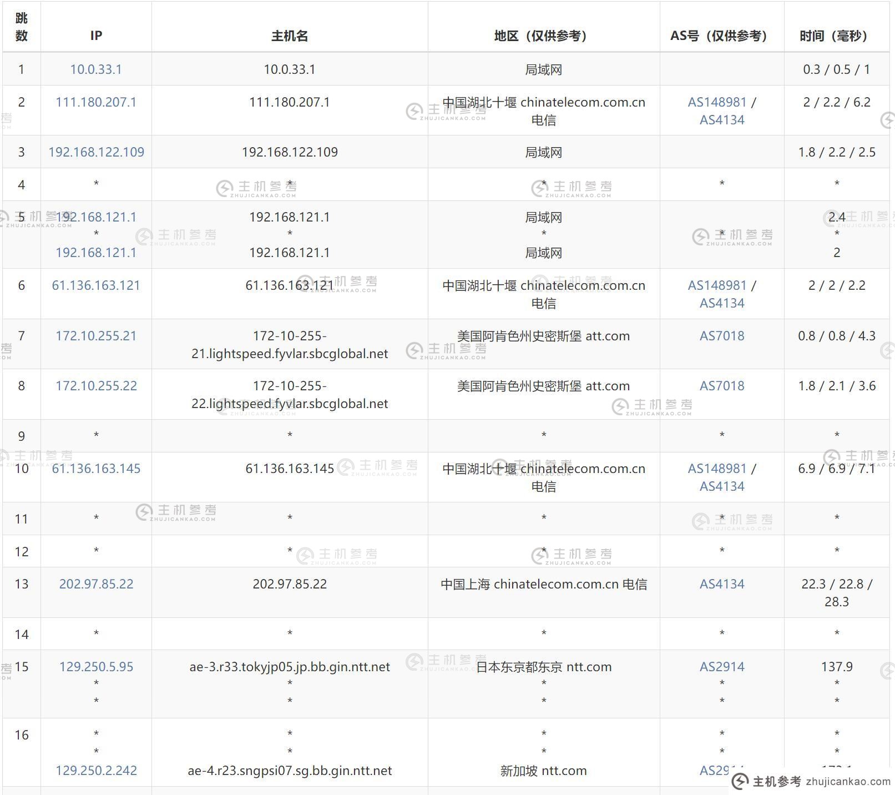Select the time 0.8 / 0.8 / 4.3
Screen dimensions: 895x795
(x=837, y=336)
